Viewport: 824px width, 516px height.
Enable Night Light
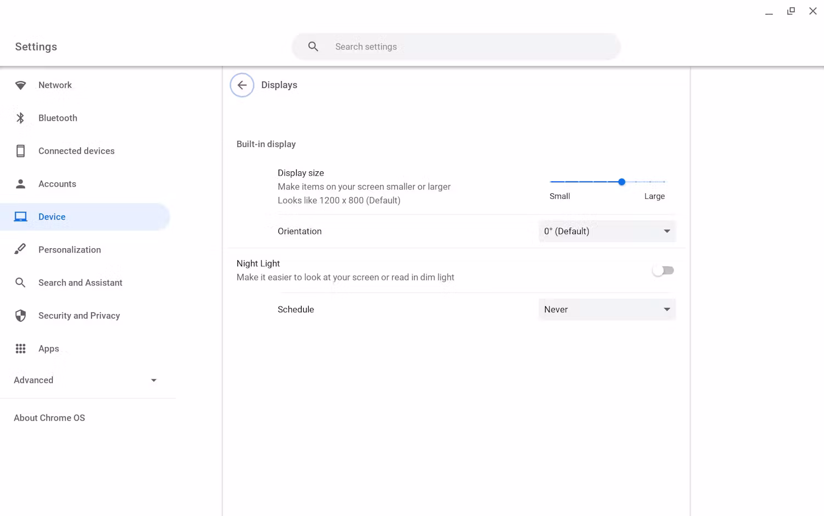coord(663,270)
